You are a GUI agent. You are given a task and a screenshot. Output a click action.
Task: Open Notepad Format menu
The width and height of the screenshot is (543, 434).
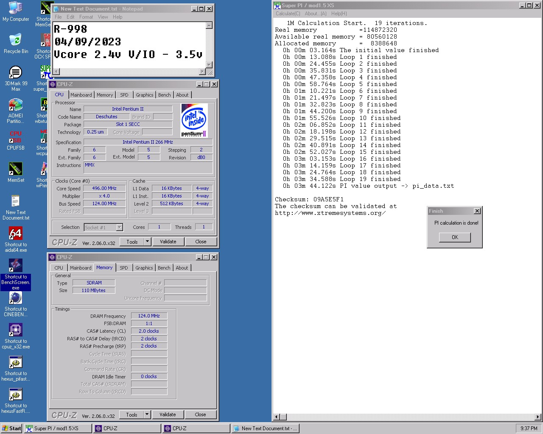pyautogui.click(x=86, y=17)
